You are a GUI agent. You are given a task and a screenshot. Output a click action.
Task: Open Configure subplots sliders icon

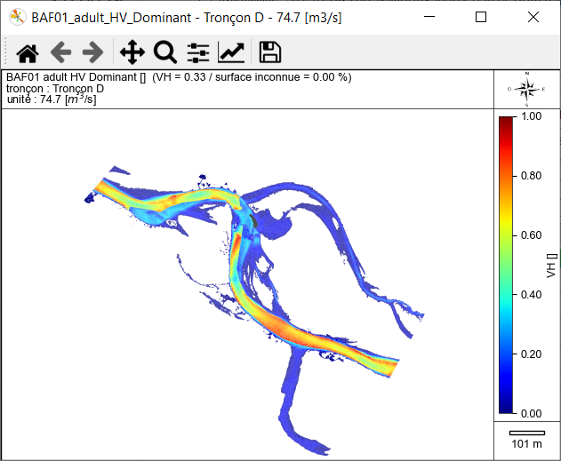point(198,52)
